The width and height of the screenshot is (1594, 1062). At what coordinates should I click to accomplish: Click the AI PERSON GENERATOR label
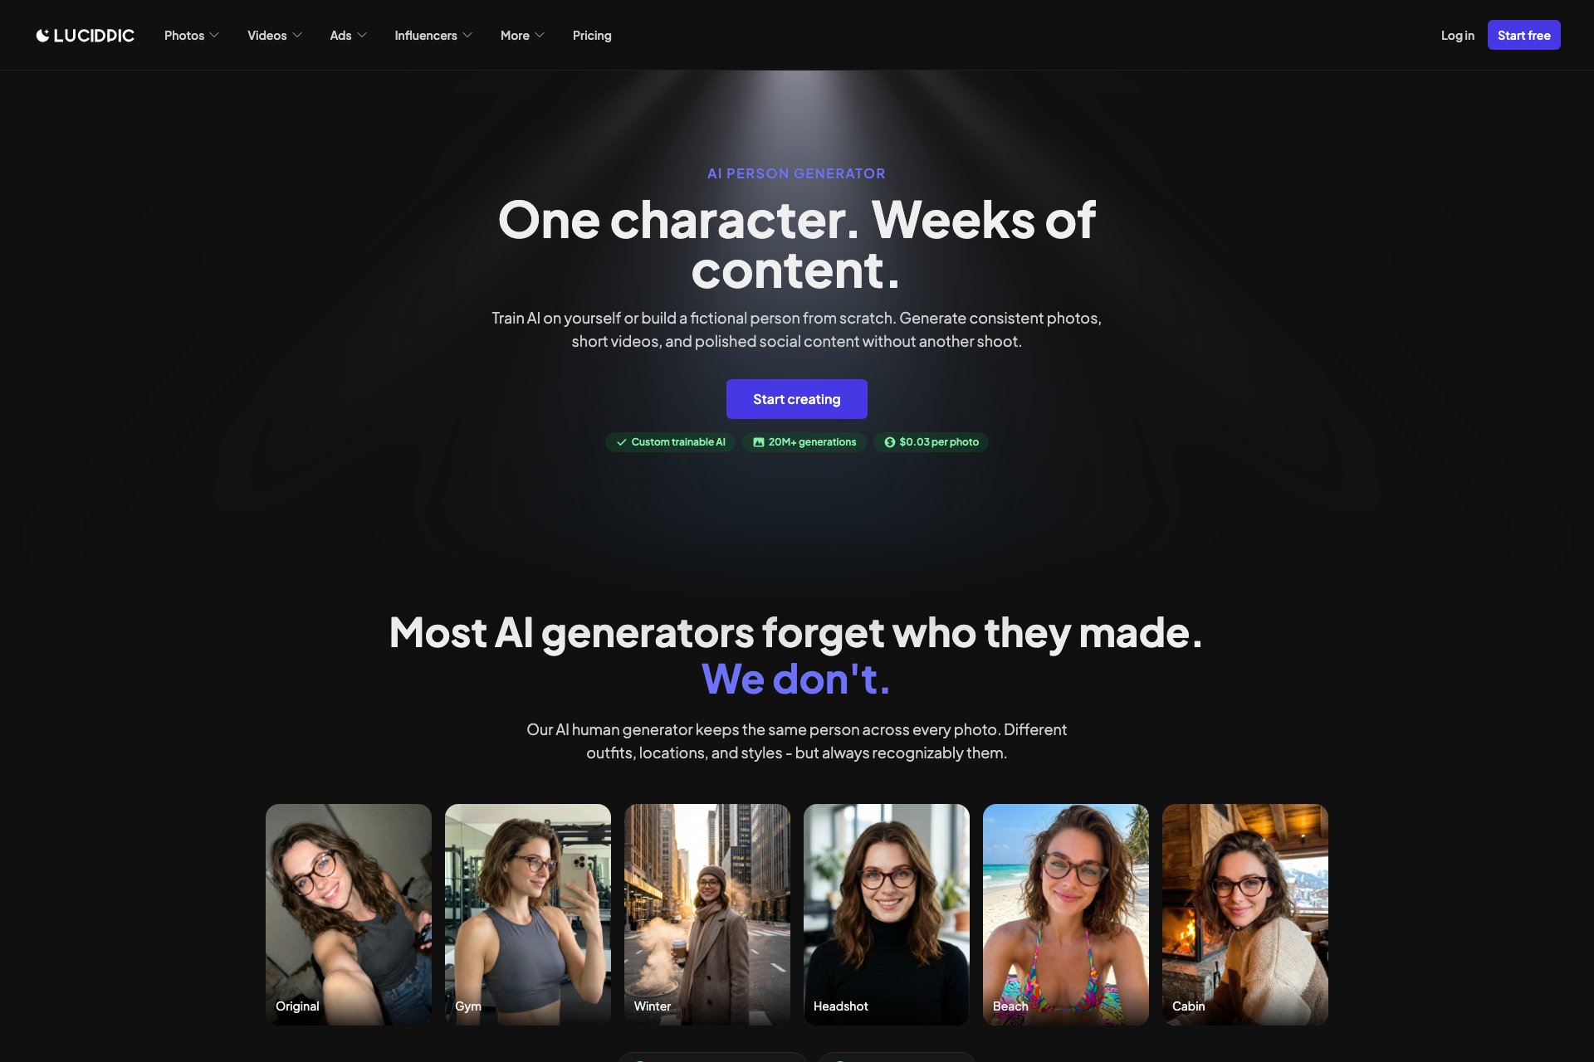pyautogui.click(x=796, y=173)
